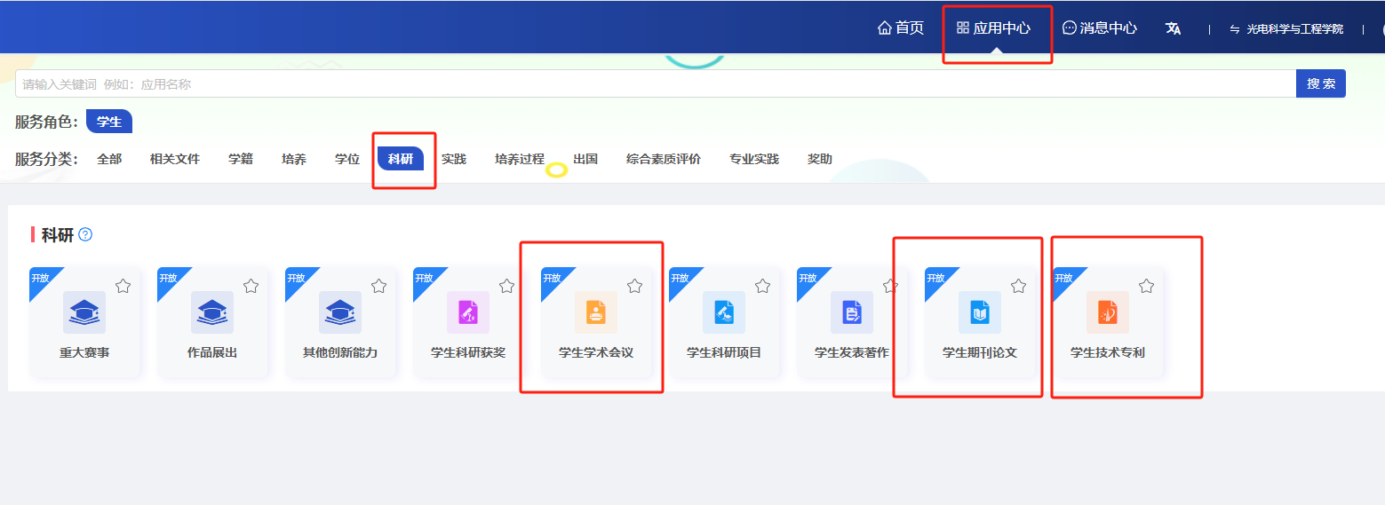1385x505 pixels.
Task: Click the help icon beside 科研 heading
Action: pos(85,235)
